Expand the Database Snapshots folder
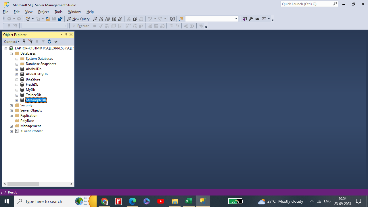 pyautogui.click(x=17, y=64)
